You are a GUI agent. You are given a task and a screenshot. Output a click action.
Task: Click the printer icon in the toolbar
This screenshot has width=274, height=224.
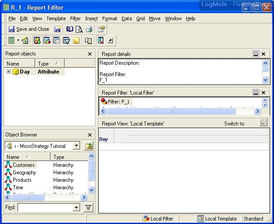[89, 29]
